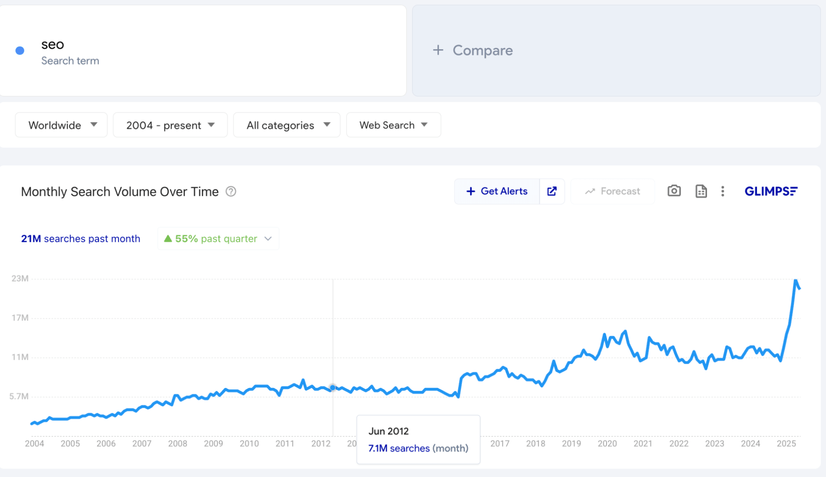Open the Web Search type dropdown

point(393,125)
